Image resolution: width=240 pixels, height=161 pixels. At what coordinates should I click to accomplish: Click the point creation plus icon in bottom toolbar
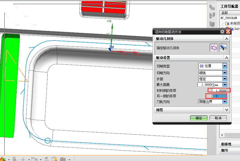pyautogui.click(x=23, y=159)
